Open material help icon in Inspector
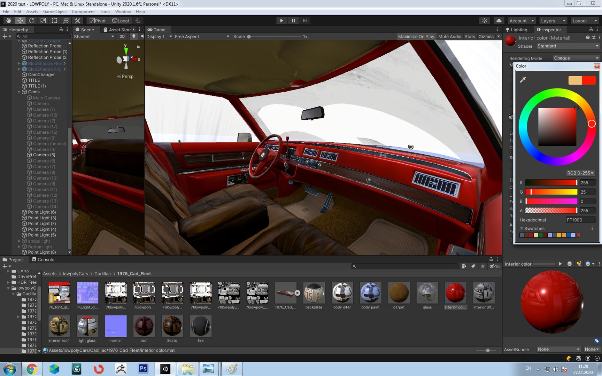602x376 pixels. click(x=588, y=38)
